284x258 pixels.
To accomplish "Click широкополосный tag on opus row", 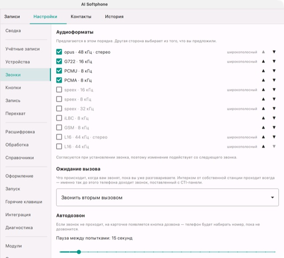I will coord(242,52).
